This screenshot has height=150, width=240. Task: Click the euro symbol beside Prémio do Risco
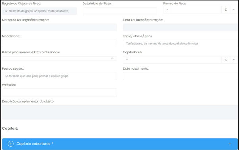tap(226, 9)
